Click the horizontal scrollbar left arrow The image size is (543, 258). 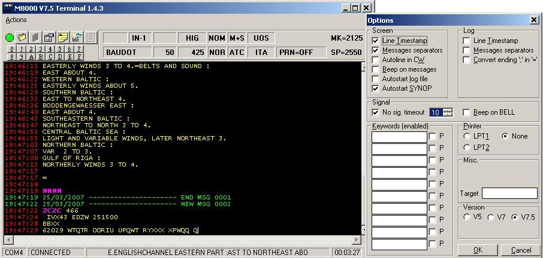pyautogui.click(x=8, y=239)
